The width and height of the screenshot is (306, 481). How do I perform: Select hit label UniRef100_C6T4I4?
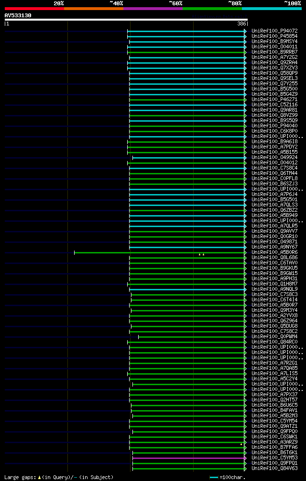pyautogui.click(x=274, y=300)
